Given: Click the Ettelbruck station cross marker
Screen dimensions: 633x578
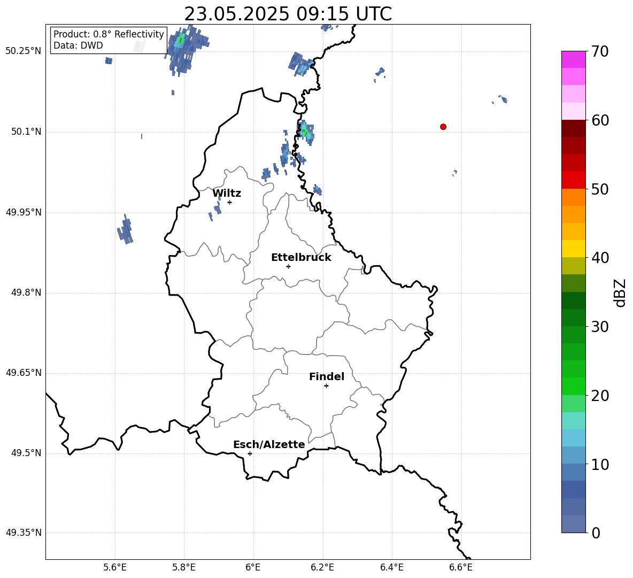Looking at the screenshot, I should coord(288,266).
